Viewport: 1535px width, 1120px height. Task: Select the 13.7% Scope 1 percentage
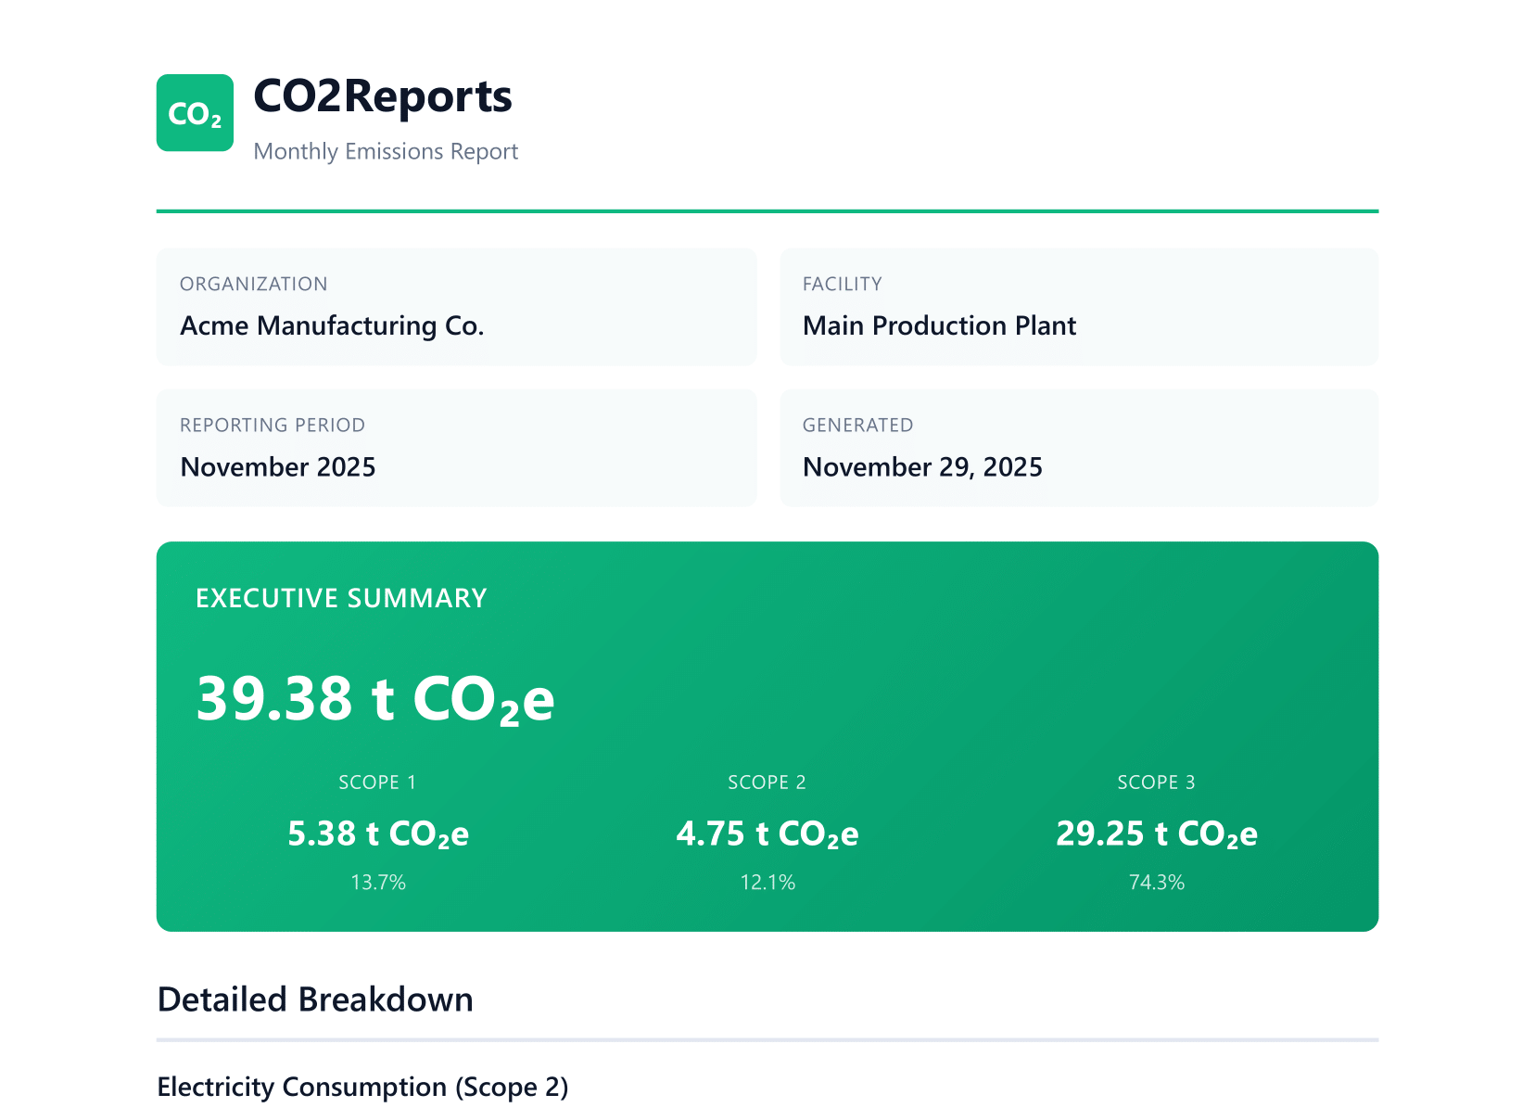click(x=378, y=882)
